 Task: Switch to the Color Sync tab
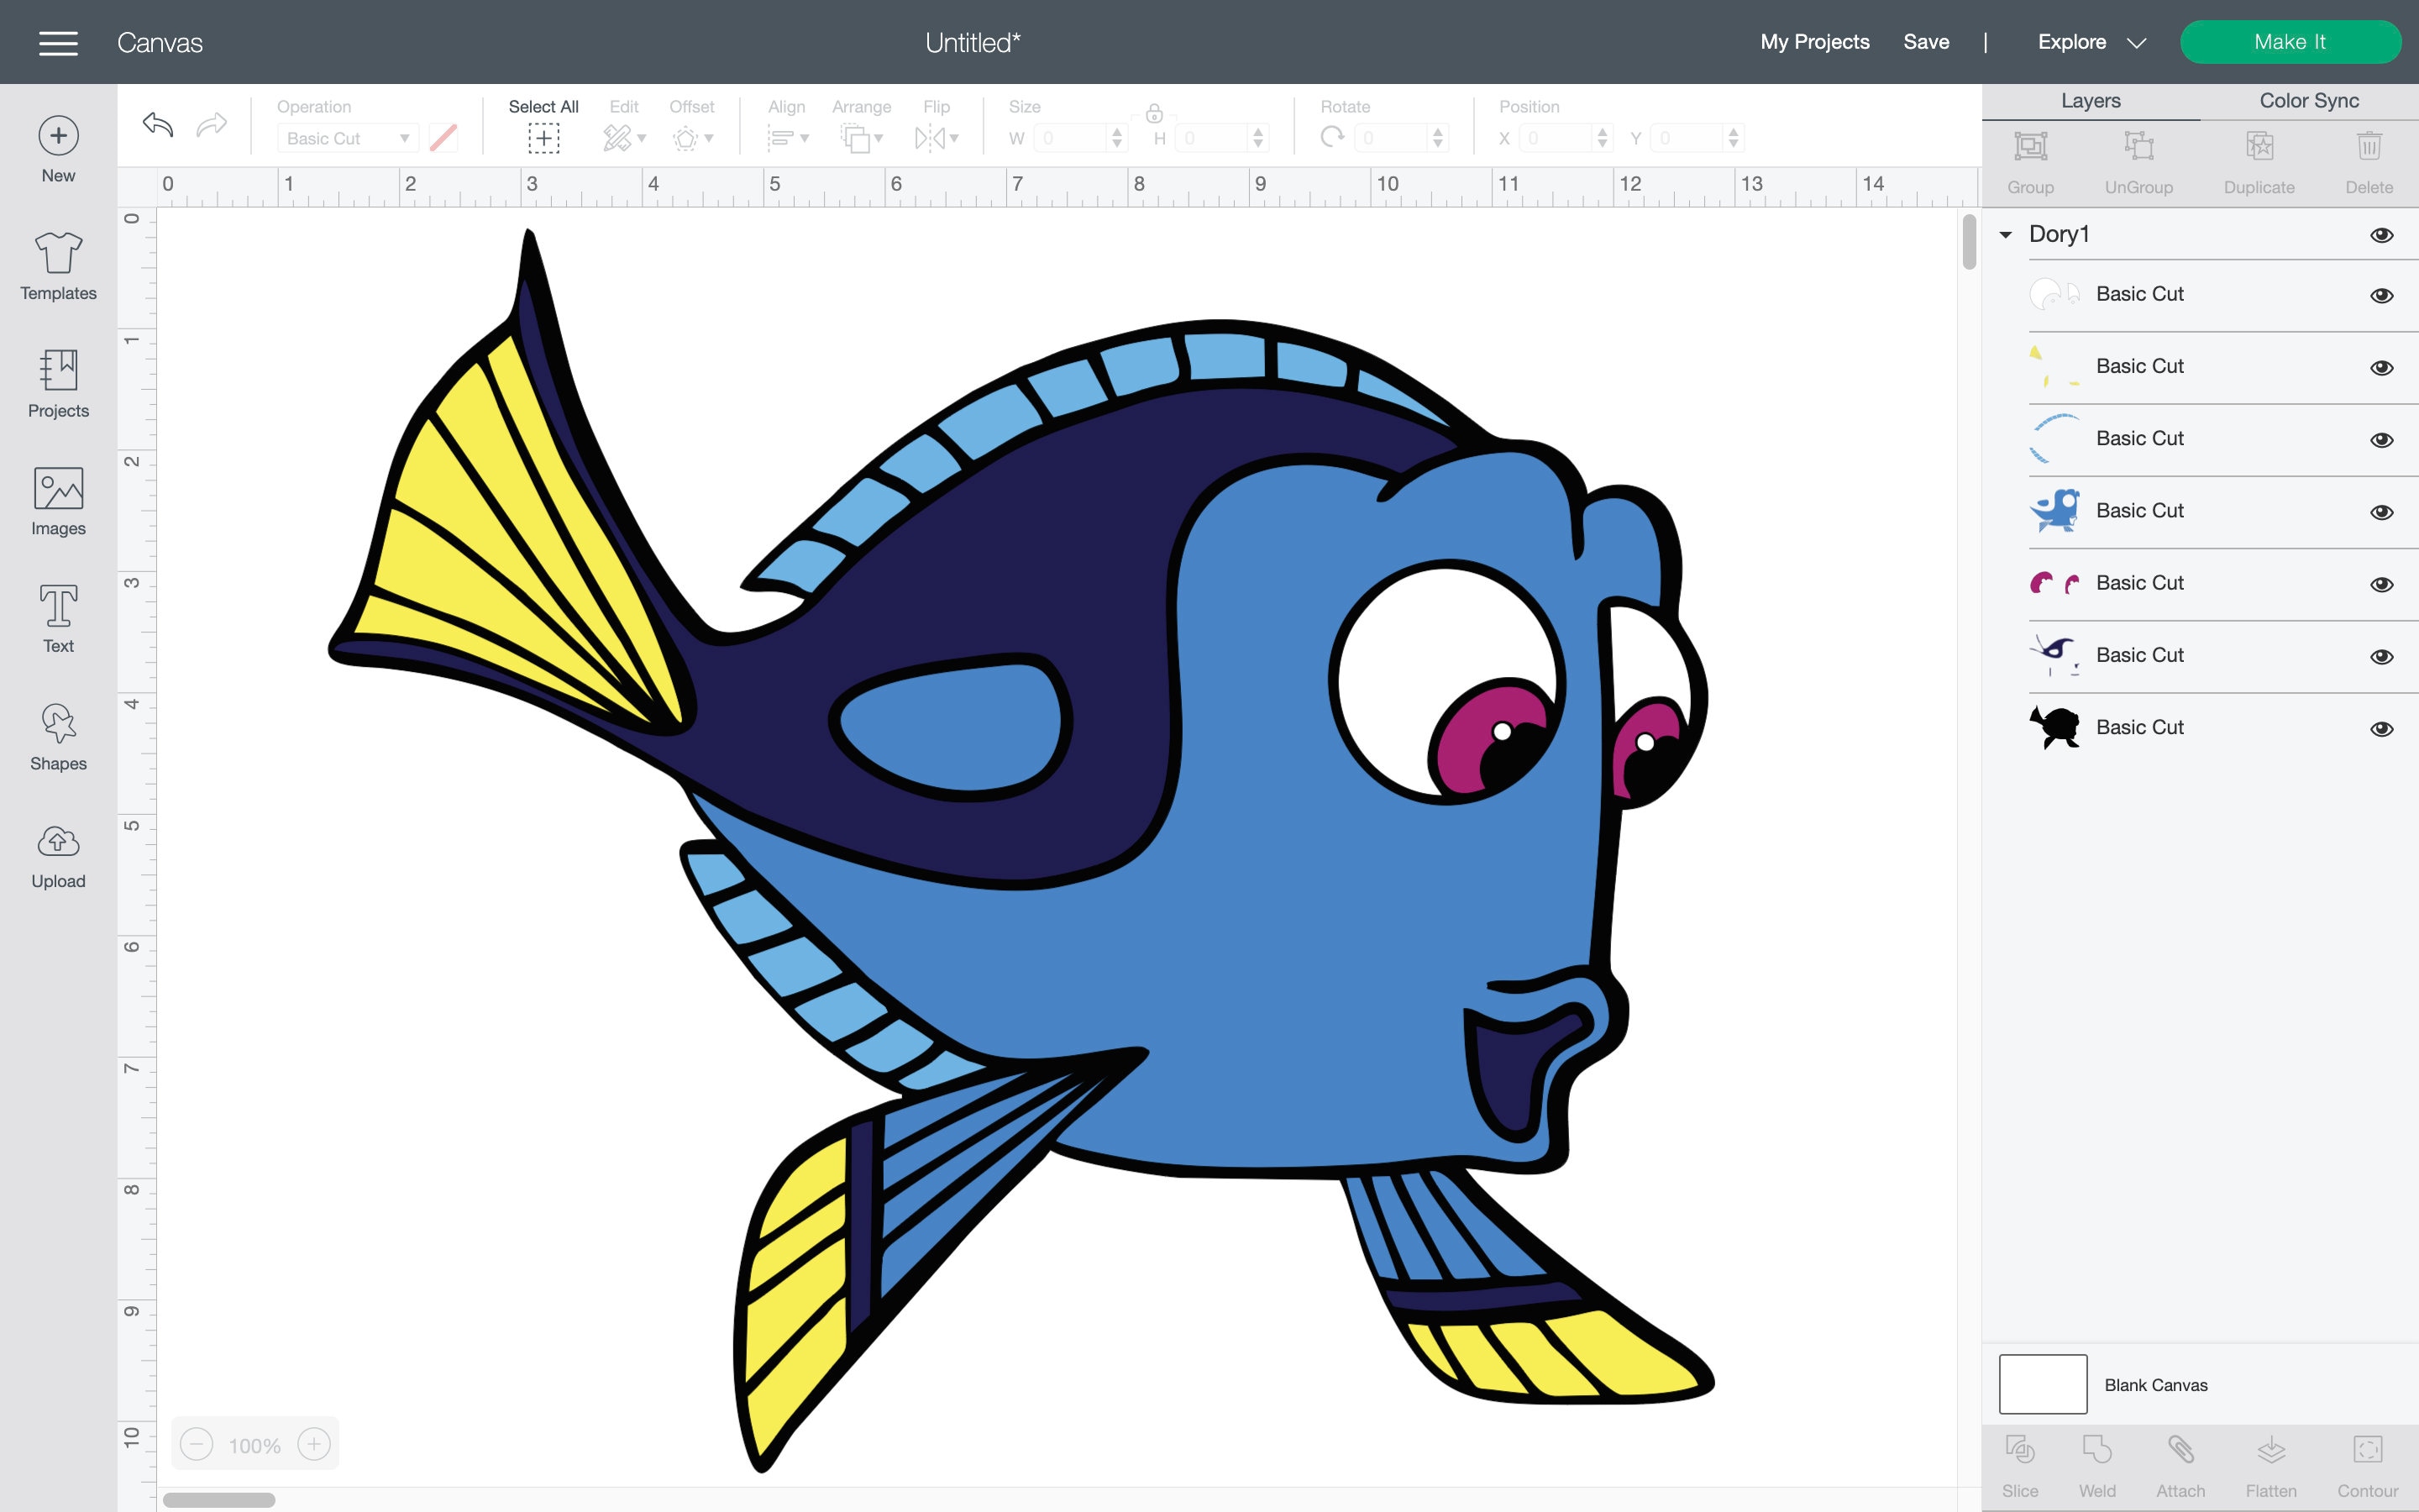[x=2308, y=101]
